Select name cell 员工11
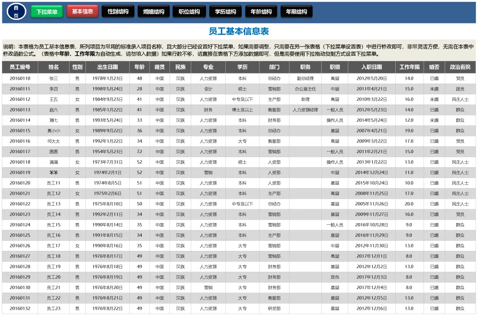Image resolution: width=478 pixels, height=316 pixels. point(54,183)
